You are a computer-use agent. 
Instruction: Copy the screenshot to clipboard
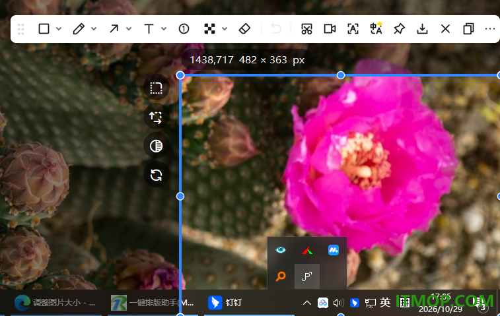point(468,29)
